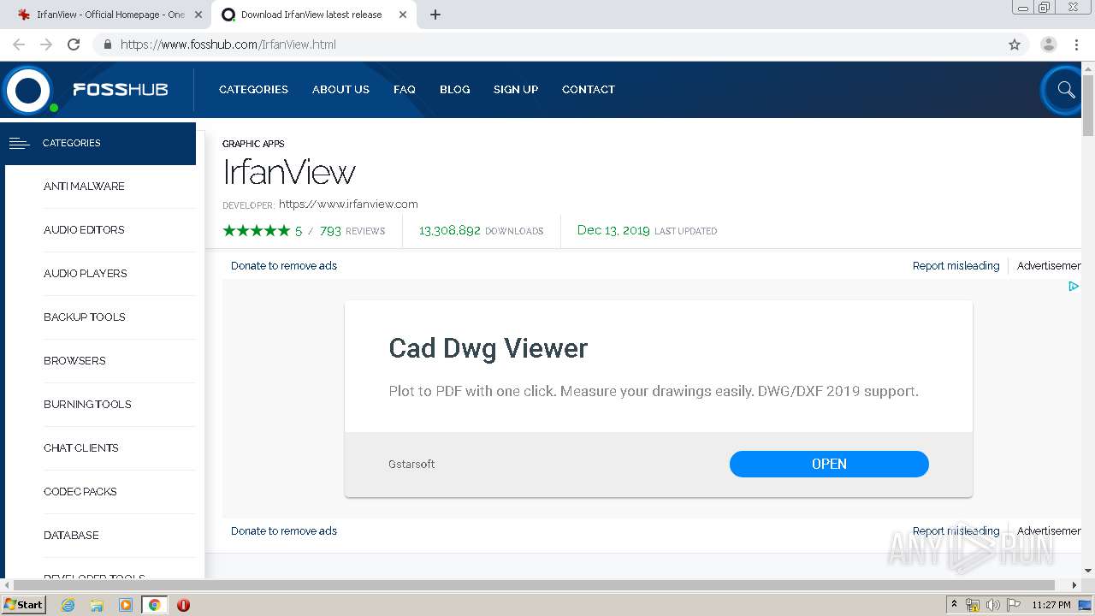Open BROWSERS category
The image size is (1095, 616).
point(74,360)
